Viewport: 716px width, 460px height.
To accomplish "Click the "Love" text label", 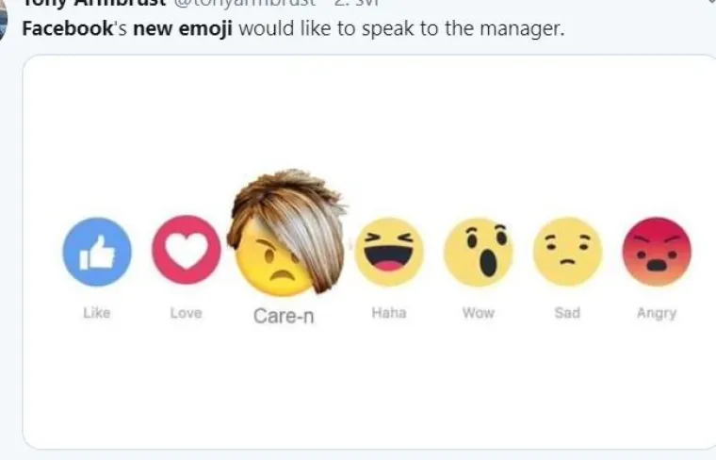I will coord(187,313).
